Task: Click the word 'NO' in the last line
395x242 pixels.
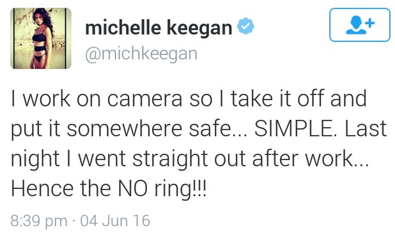Action: click(133, 188)
